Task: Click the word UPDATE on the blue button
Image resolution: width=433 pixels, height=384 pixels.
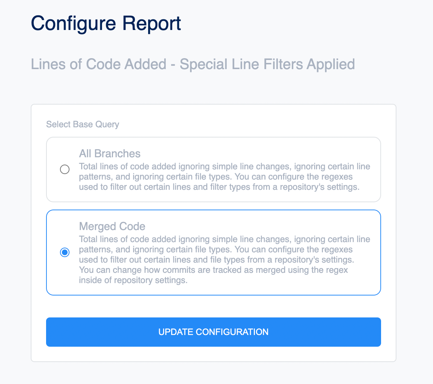Action: click(176, 332)
